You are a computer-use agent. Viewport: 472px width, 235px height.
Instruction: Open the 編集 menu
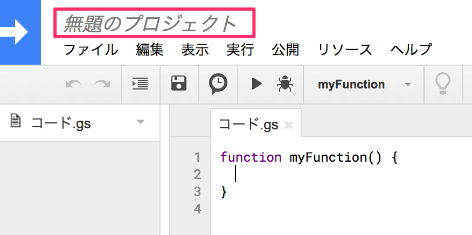coord(150,50)
